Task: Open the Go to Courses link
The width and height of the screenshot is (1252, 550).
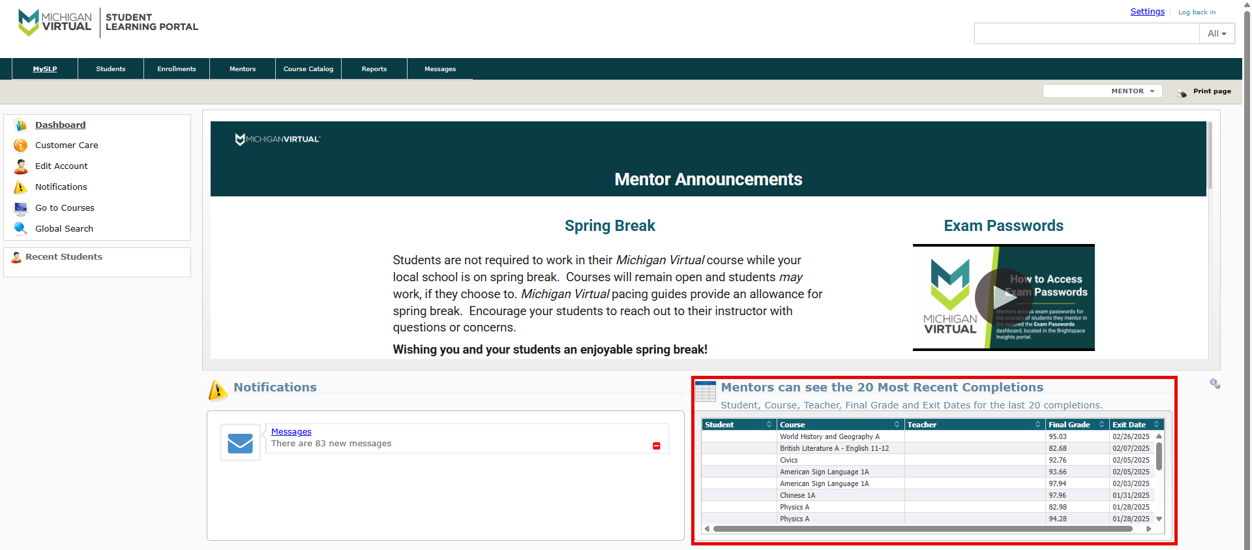Action: (x=65, y=208)
